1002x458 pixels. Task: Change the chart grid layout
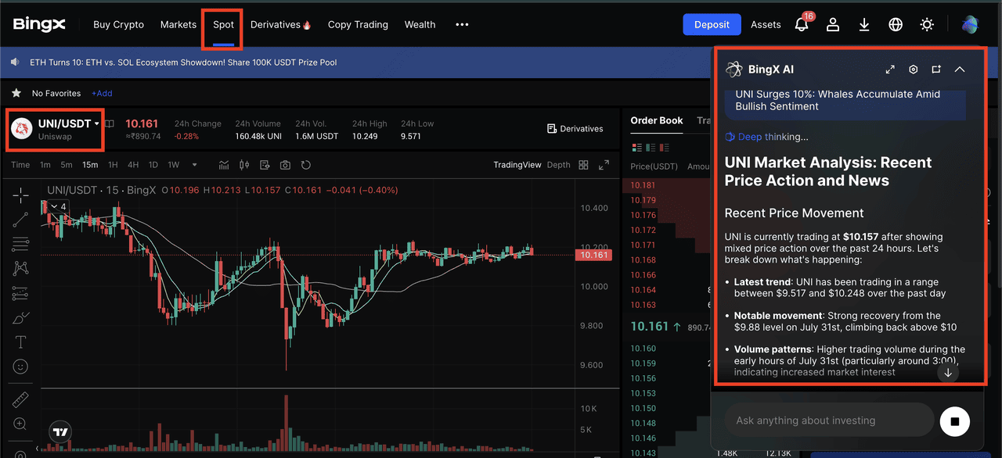click(x=583, y=165)
